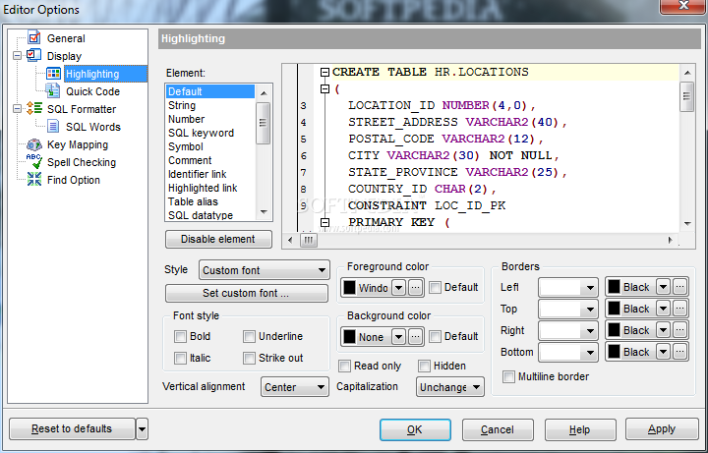Collapse the Display tree node
Image resolution: width=708 pixels, height=453 pixels.
[17, 56]
